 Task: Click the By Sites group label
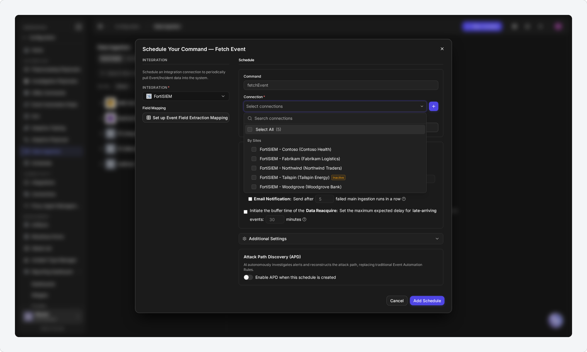[254, 141]
